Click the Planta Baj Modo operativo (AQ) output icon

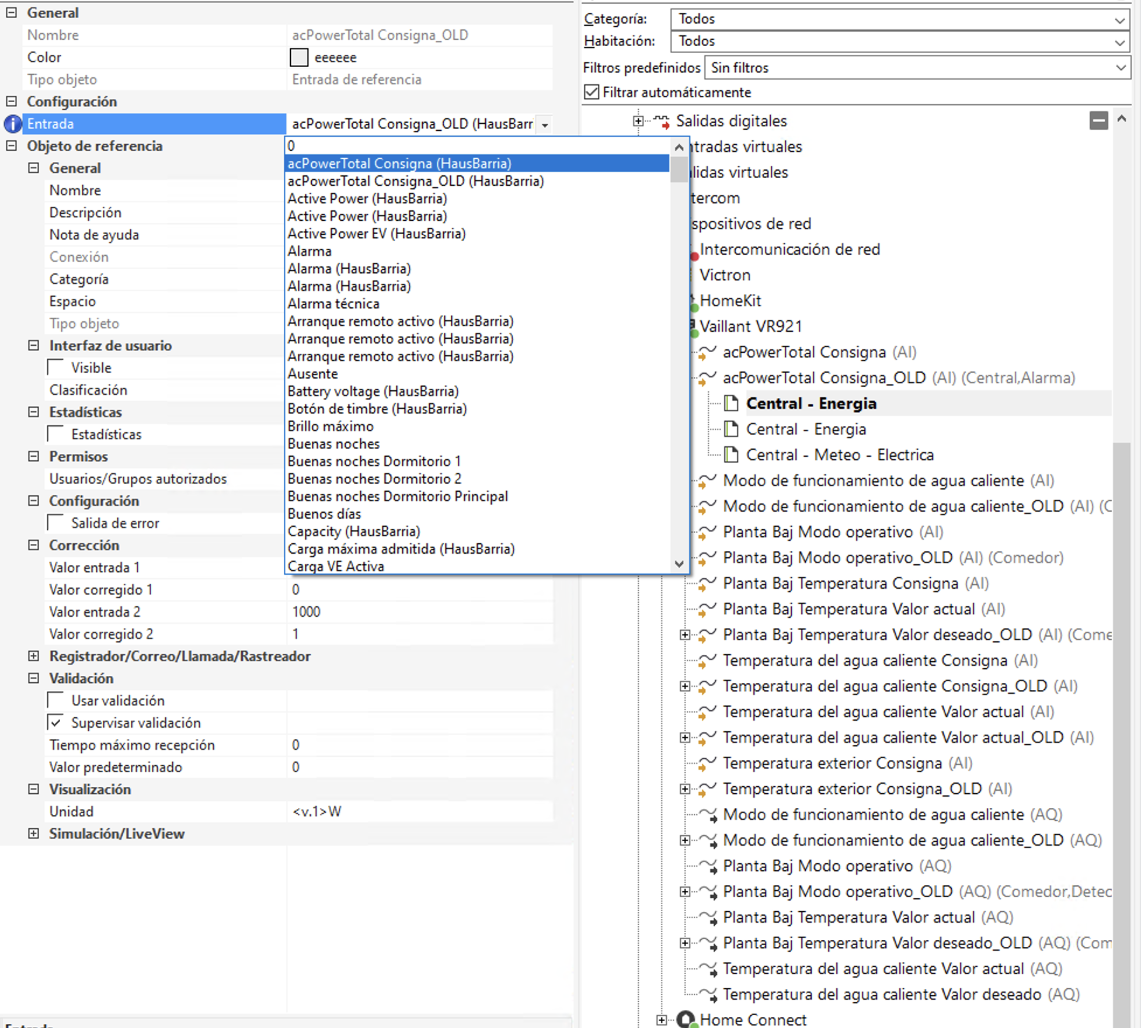[708, 866]
